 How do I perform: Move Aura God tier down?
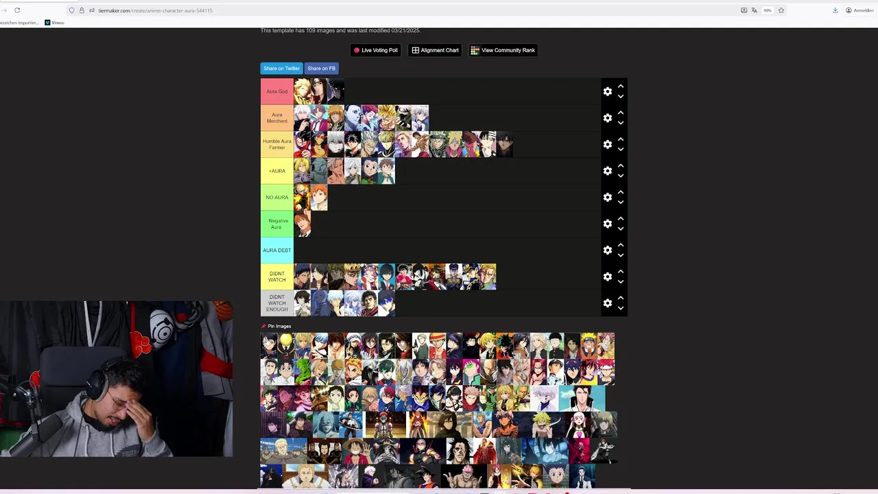(x=620, y=97)
